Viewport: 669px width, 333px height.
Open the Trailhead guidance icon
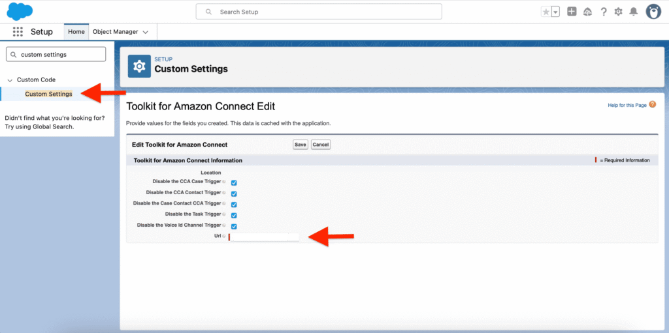587,12
